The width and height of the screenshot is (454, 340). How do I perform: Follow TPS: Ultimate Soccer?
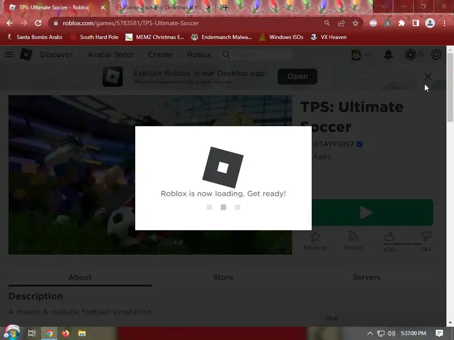353,241
